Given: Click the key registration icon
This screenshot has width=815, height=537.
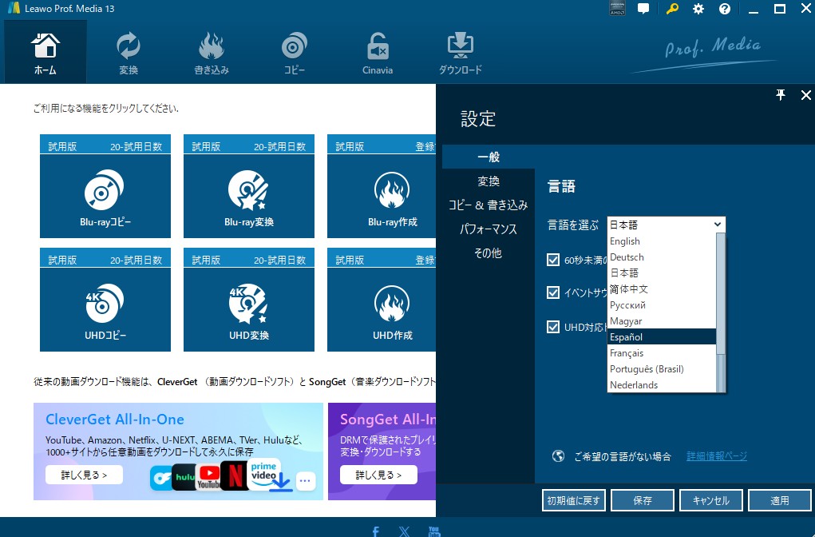Looking at the screenshot, I should click(672, 9).
